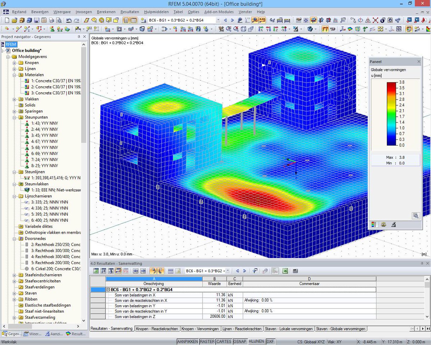Click the New node tool icon
This screenshot has height=345, width=431.
(7, 29)
